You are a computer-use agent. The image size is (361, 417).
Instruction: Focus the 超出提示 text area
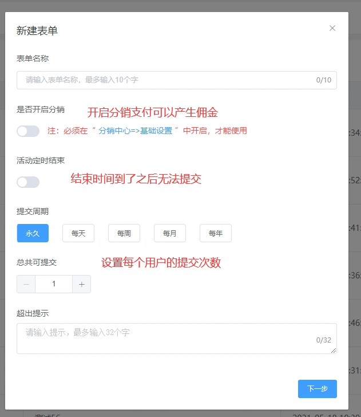(166, 337)
